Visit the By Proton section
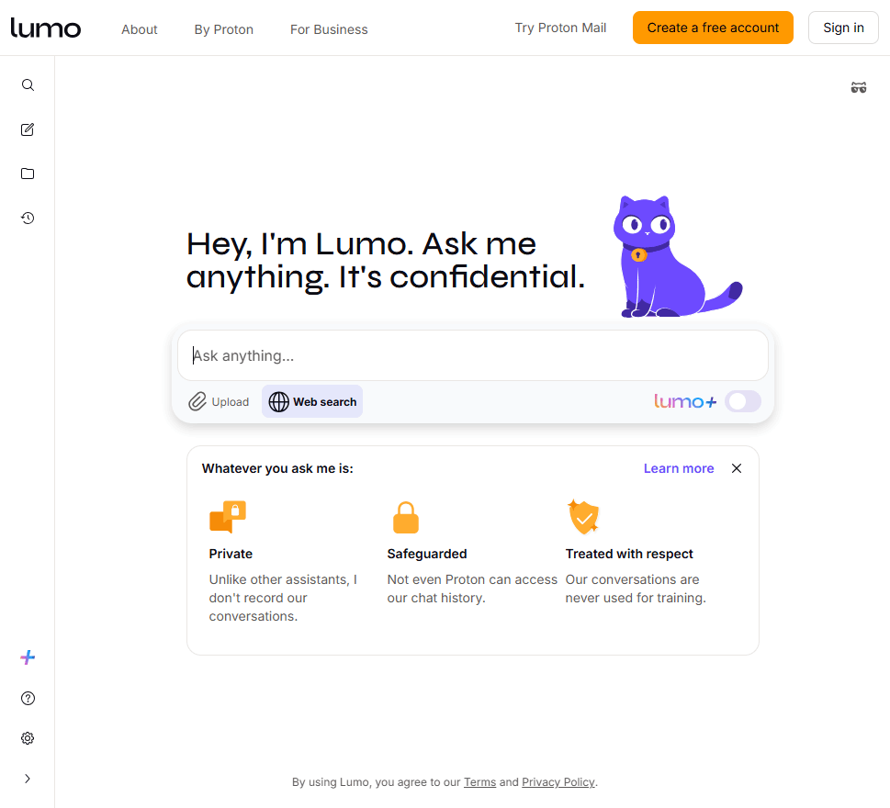The height and width of the screenshot is (808, 890). pyautogui.click(x=223, y=28)
